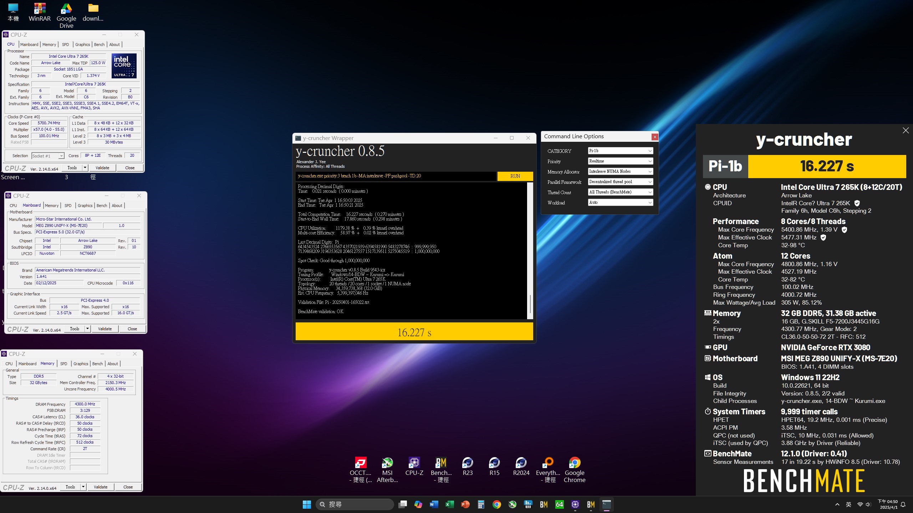Open the notification bell in system tray
This screenshot has height=513, width=913.
[x=903, y=504]
